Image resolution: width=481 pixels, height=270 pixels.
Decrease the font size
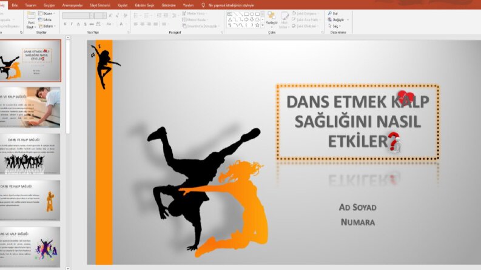[x=117, y=16]
